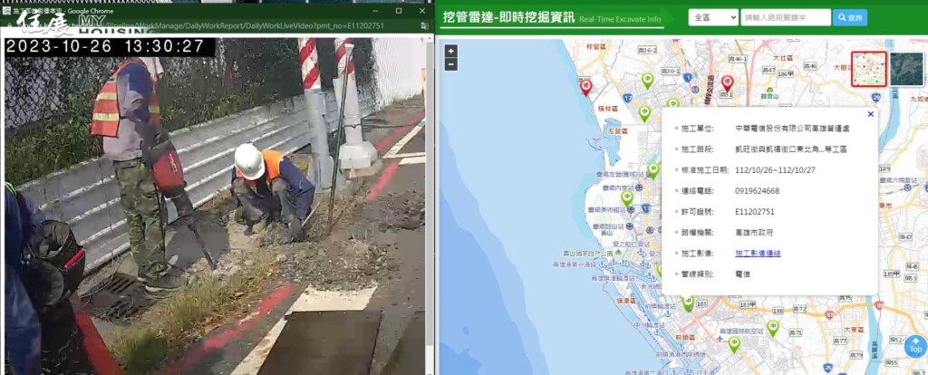Zoom out of the map with minus button
Screen dimensions: 928x375
[x=451, y=64]
